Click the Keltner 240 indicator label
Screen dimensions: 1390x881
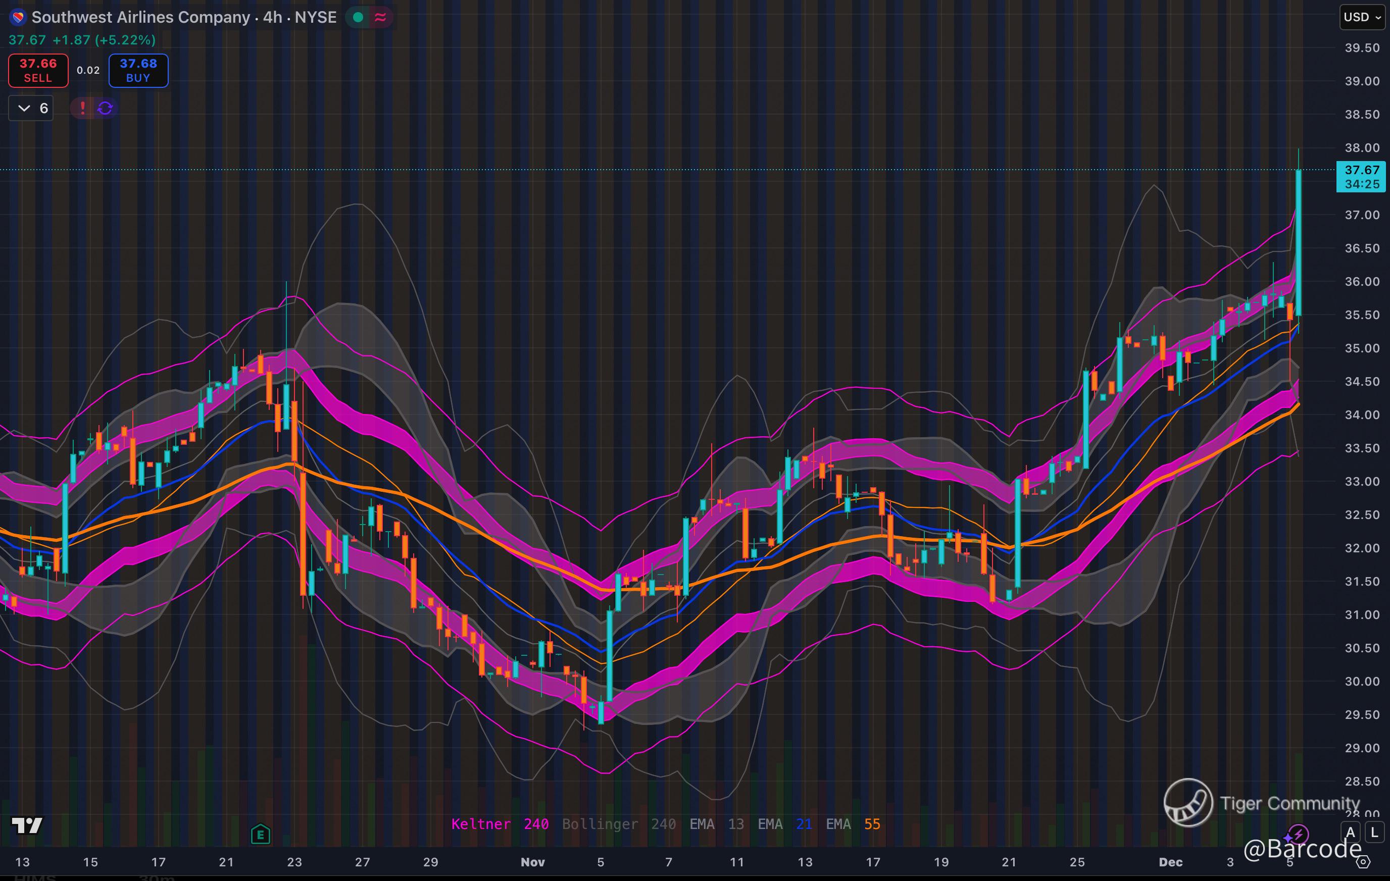click(500, 824)
